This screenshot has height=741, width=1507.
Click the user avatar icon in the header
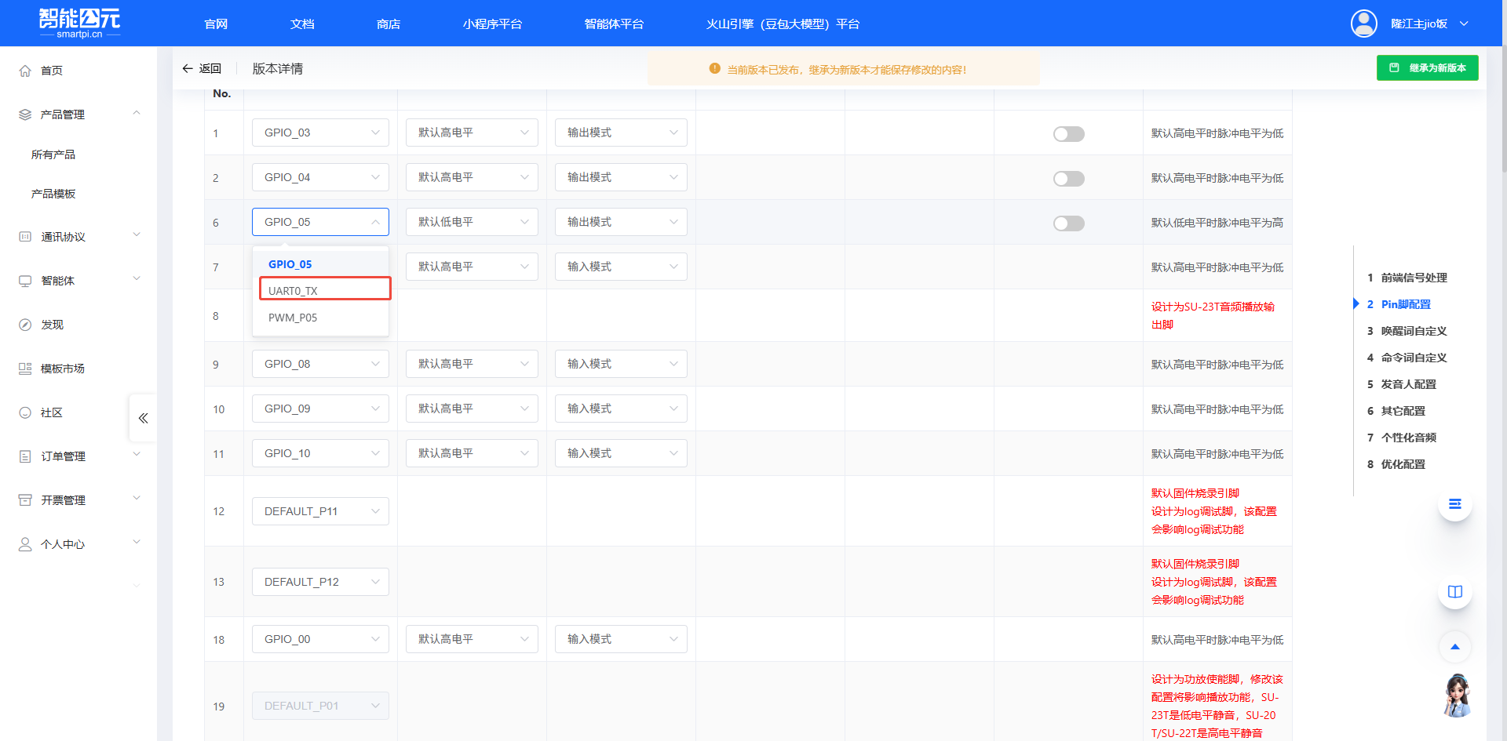click(x=1363, y=24)
